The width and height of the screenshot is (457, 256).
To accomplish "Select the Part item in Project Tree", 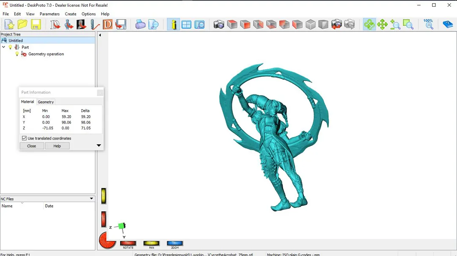I will point(25,47).
